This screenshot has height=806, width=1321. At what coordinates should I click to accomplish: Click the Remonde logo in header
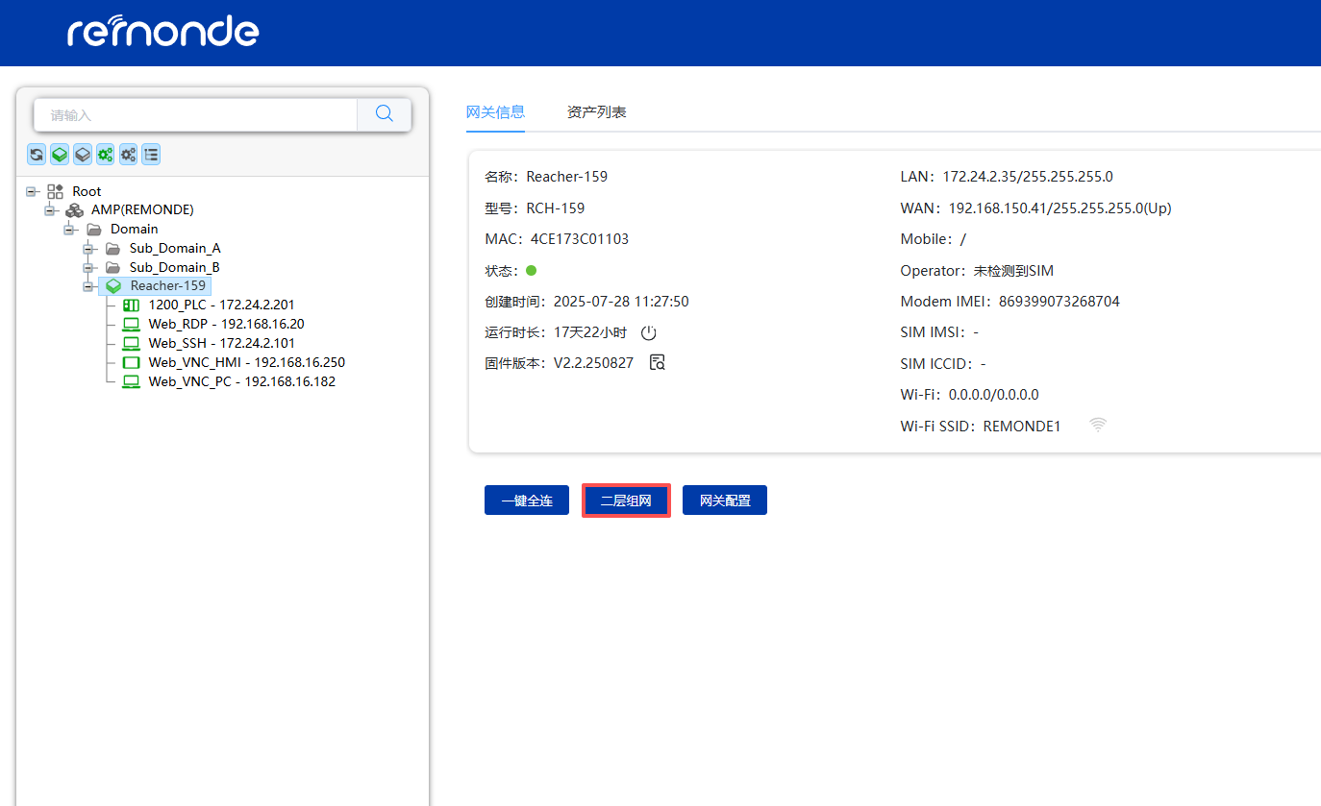(162, 32)
